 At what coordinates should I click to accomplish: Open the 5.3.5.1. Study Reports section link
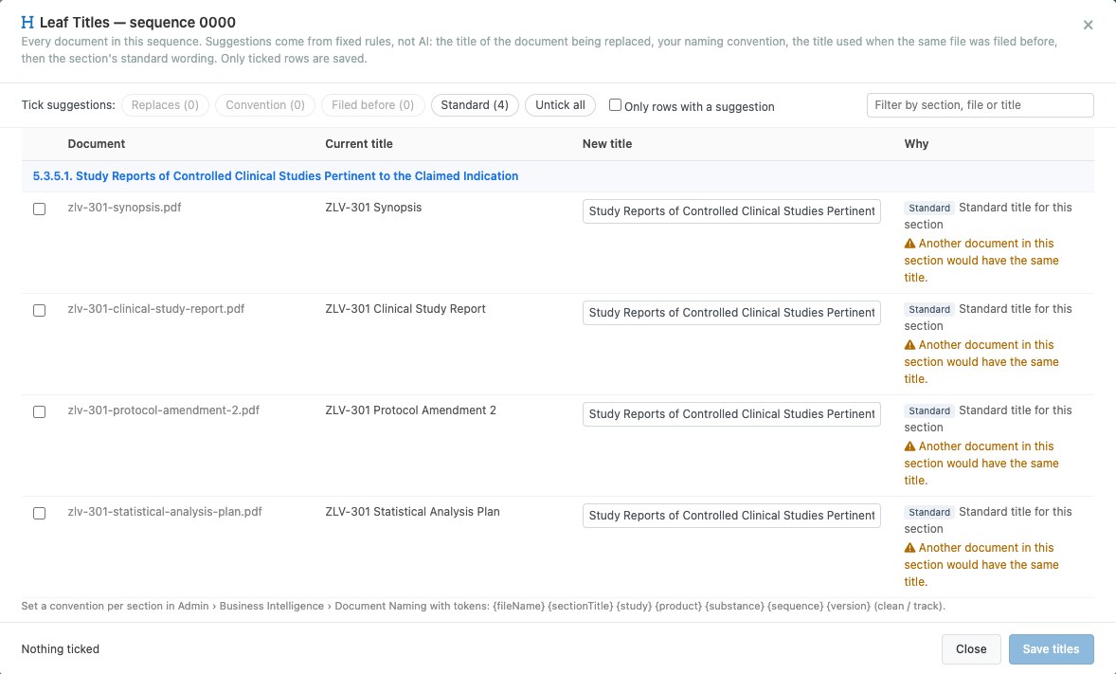tap(276, 176)
